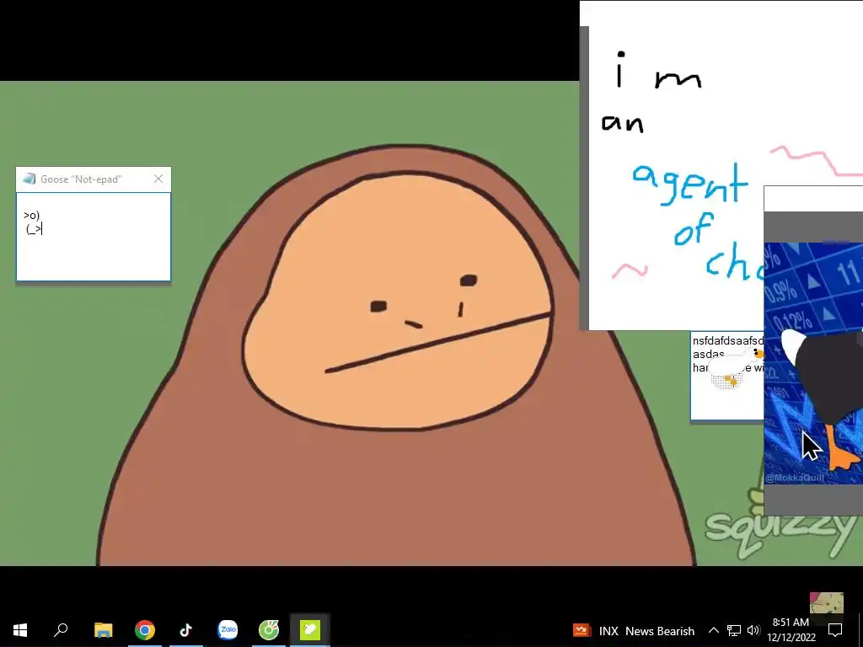The width and height of the screenshot is (863, 647).
Task: Open network status tray icon
Action: point(734,630)
